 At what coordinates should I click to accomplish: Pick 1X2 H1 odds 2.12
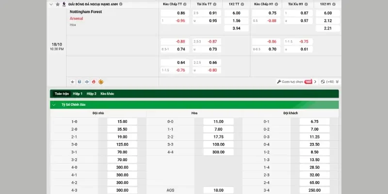coord(328,21)
